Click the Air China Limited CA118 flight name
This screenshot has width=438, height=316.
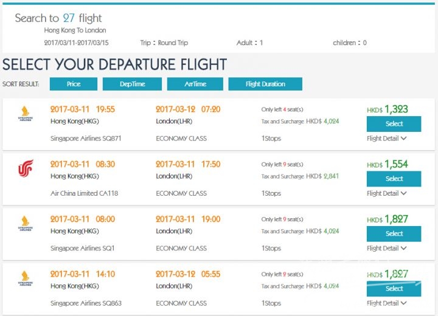click(x=84, y=193)
